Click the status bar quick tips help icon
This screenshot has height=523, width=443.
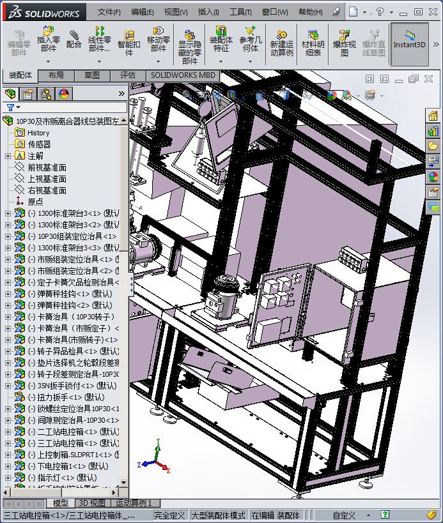[x=385, y=515]
